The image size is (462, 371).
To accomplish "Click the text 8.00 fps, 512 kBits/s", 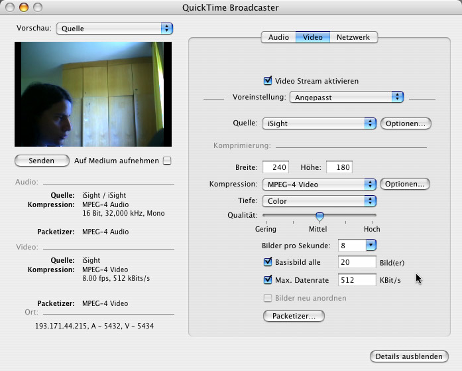I will click(116, 278).
